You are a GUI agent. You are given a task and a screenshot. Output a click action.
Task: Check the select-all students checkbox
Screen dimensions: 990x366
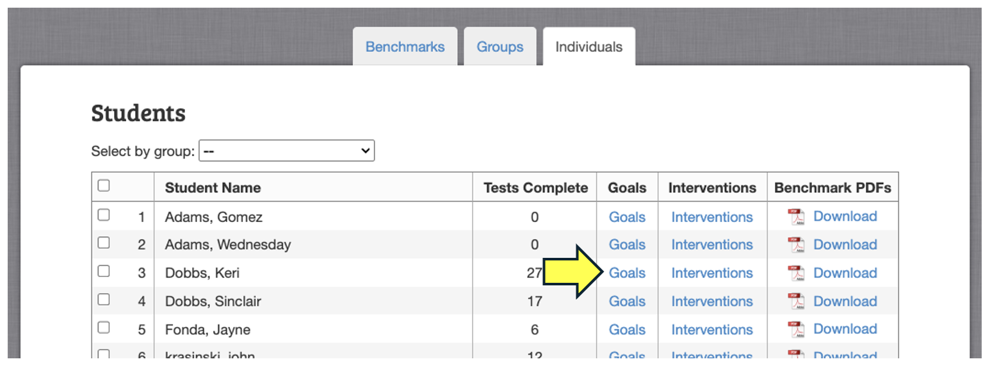coord(104,186)
